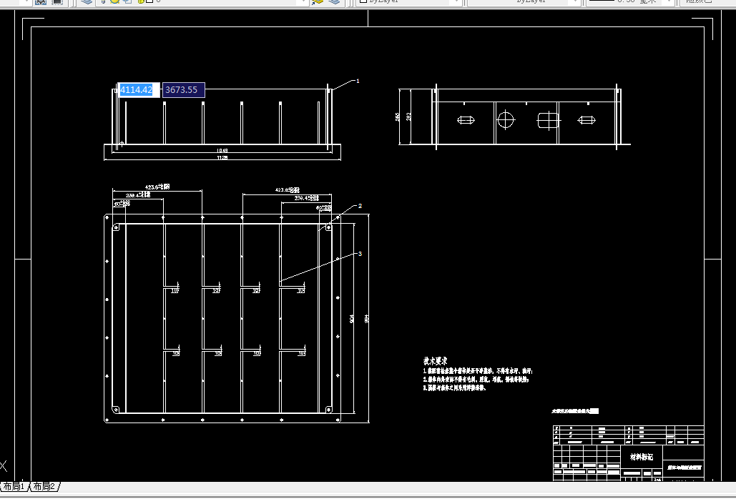This screenshot has width=736, height=499.
Task: Switch to the 布局1 layout tab
Action: [x=14, y=486]
